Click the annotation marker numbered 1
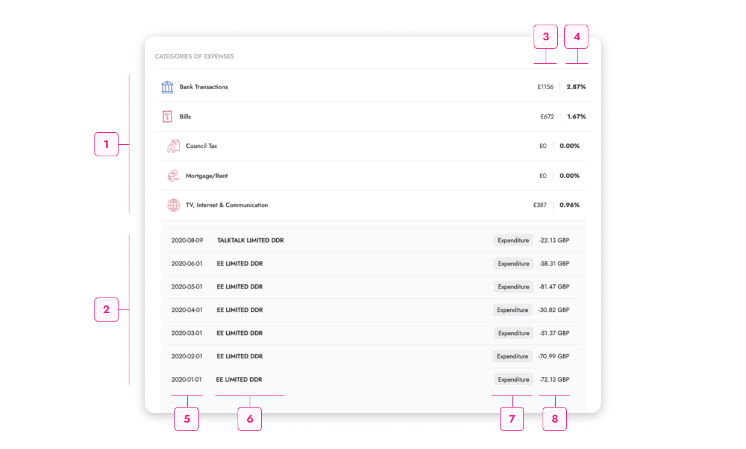 click(x=106, y=144)
